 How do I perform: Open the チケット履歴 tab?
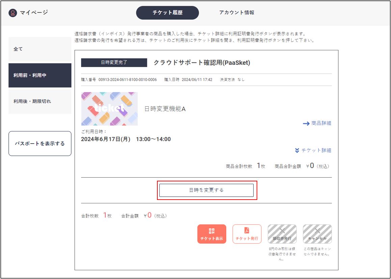pos(167,13)
